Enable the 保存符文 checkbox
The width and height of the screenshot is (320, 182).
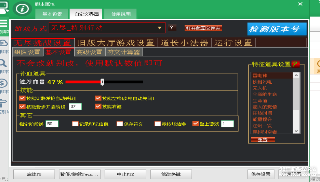click(120, 124)
